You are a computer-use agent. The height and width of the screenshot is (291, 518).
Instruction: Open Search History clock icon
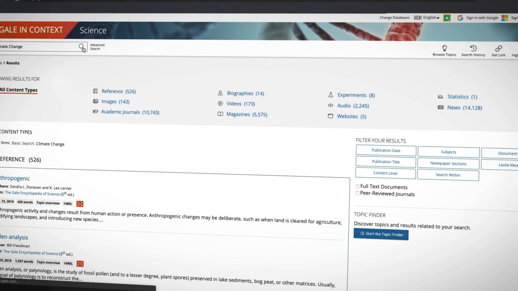[473, 48]
